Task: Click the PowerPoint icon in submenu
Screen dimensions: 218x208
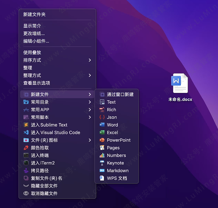Action: pos(102,140)
